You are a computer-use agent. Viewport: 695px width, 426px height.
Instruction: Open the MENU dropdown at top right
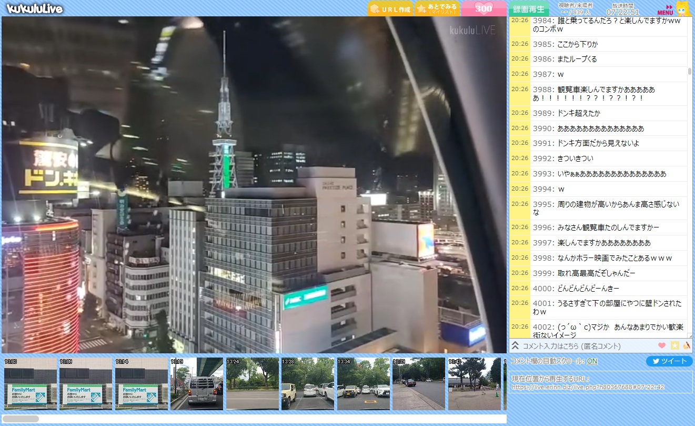pyautogui.click(x=665, y=10)
